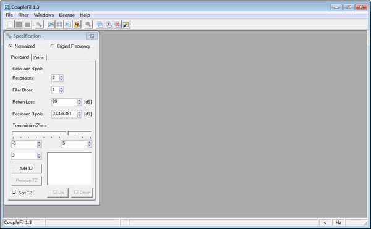Open the File menu

pyautogui.click(x=9, y=15)
